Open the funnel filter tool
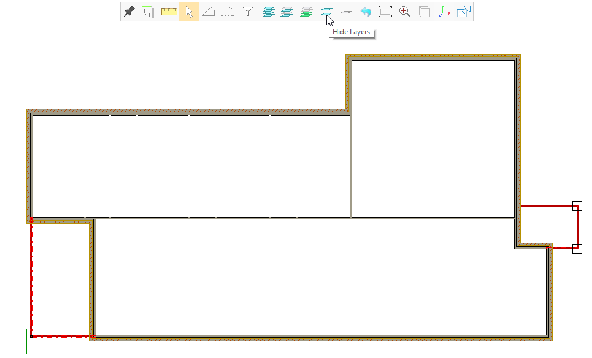Image resolution: width=592 pixels, height=358 pixels. [248, 12]
